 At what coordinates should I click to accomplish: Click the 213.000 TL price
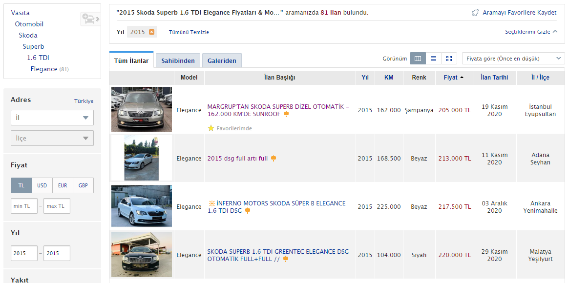point(454,159)
